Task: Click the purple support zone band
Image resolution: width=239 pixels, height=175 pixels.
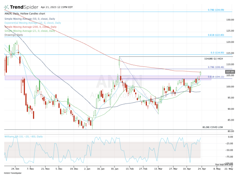Action: point(58,78)
